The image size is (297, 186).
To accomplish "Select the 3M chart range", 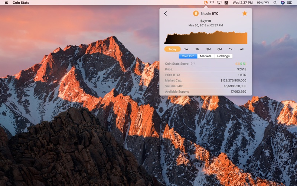I will click(208, 49).
